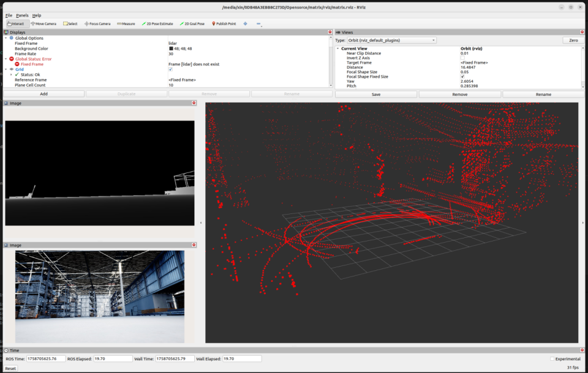Activate the 2D Goal Pose tool
This screenshot has width=588, height=373.
(x=193, y=24)
